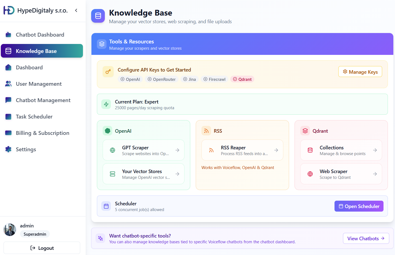This screenshot has height=255, width=395.
Task: Switch to Chatbot Dashboard in sidebar
Action: [x=40, y=35]
